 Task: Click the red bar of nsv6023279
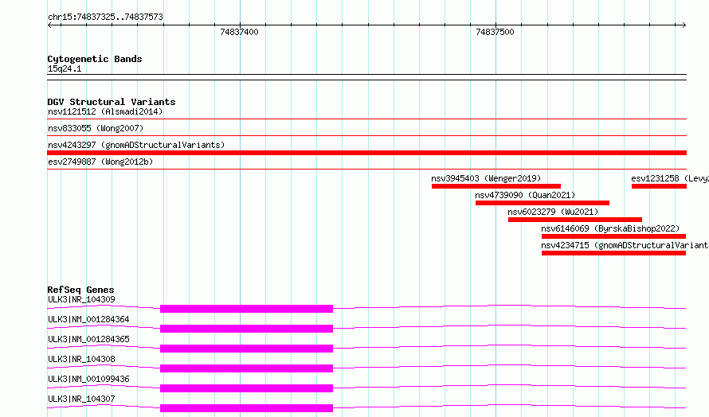574,220
